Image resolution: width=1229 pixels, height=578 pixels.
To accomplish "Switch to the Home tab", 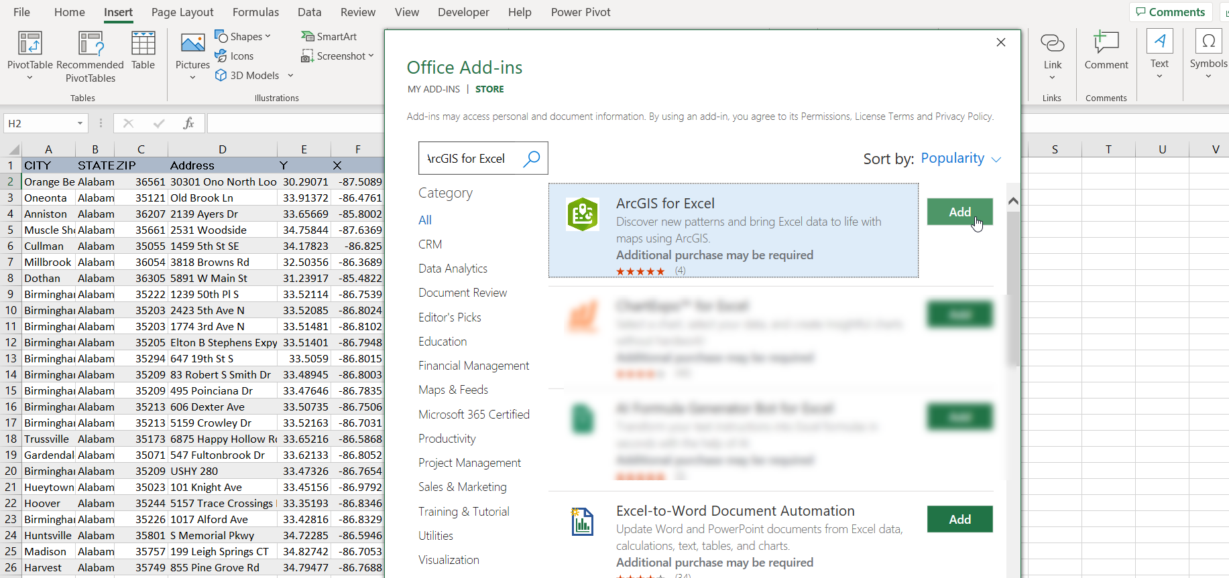I will tap(70, 12).
